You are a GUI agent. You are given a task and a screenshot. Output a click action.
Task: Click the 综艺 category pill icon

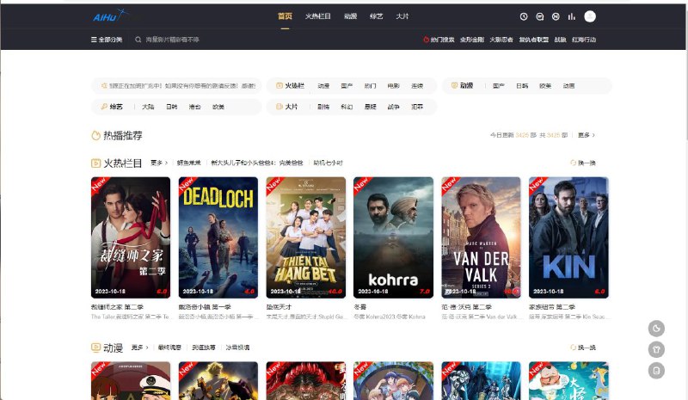coord(104,107)
